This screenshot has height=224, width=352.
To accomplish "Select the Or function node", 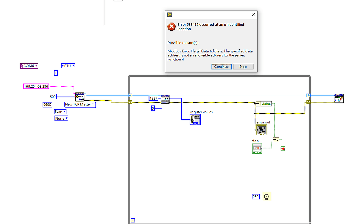I will coord(275,139).
